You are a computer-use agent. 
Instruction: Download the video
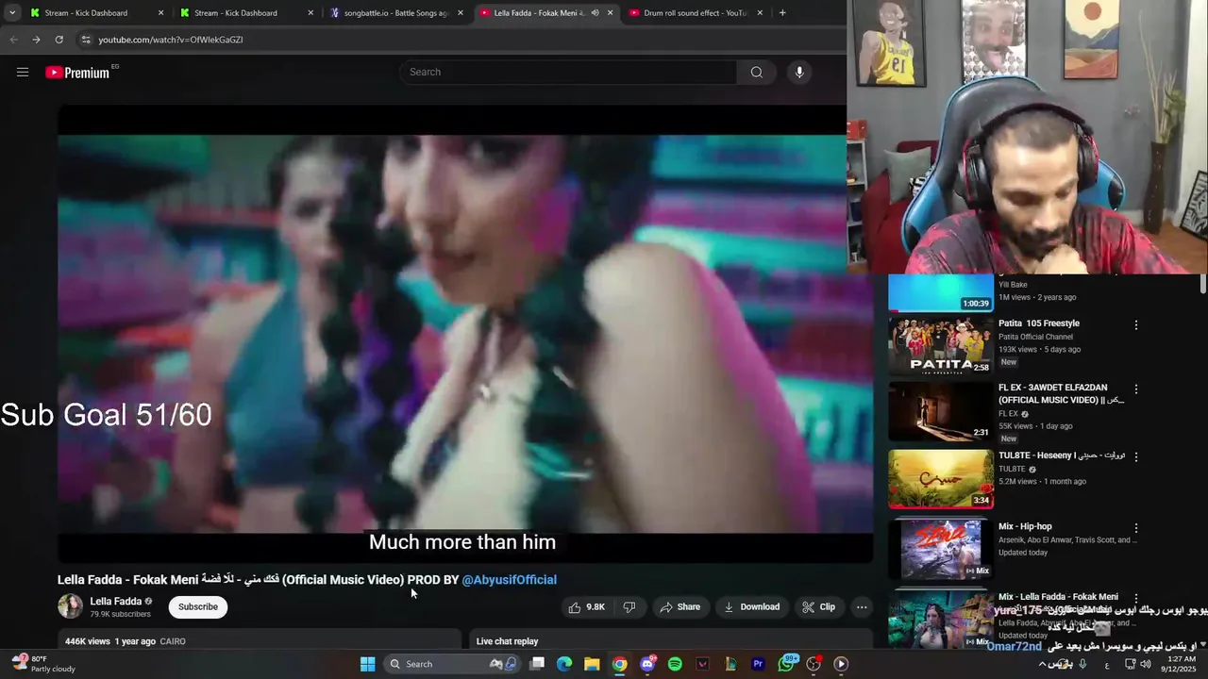coord(752,607)
